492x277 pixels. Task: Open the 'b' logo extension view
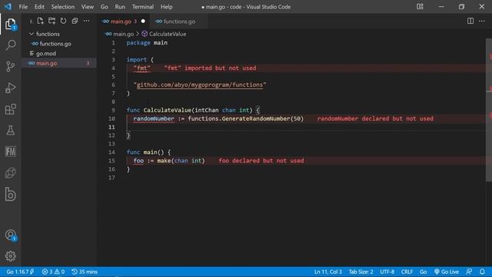[10, 195]
